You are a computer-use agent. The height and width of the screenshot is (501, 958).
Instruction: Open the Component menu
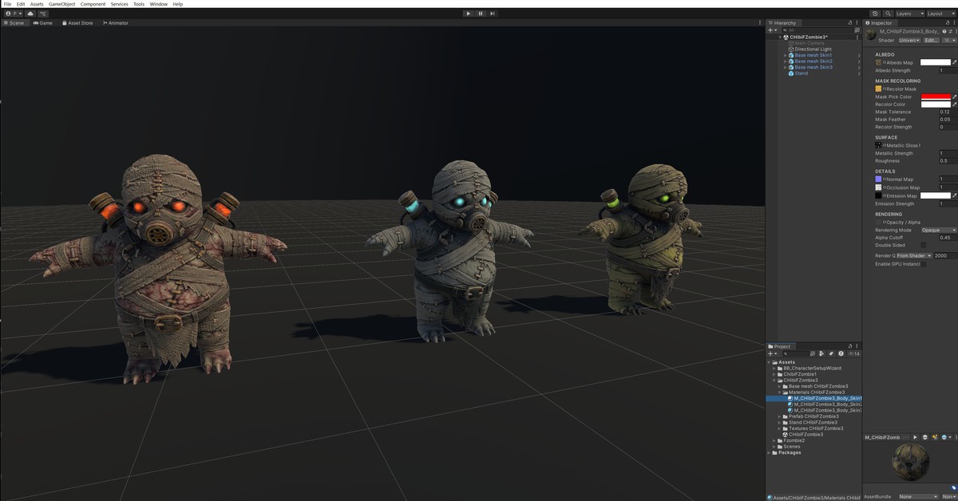pyautogui.click(x=93, y=4)
